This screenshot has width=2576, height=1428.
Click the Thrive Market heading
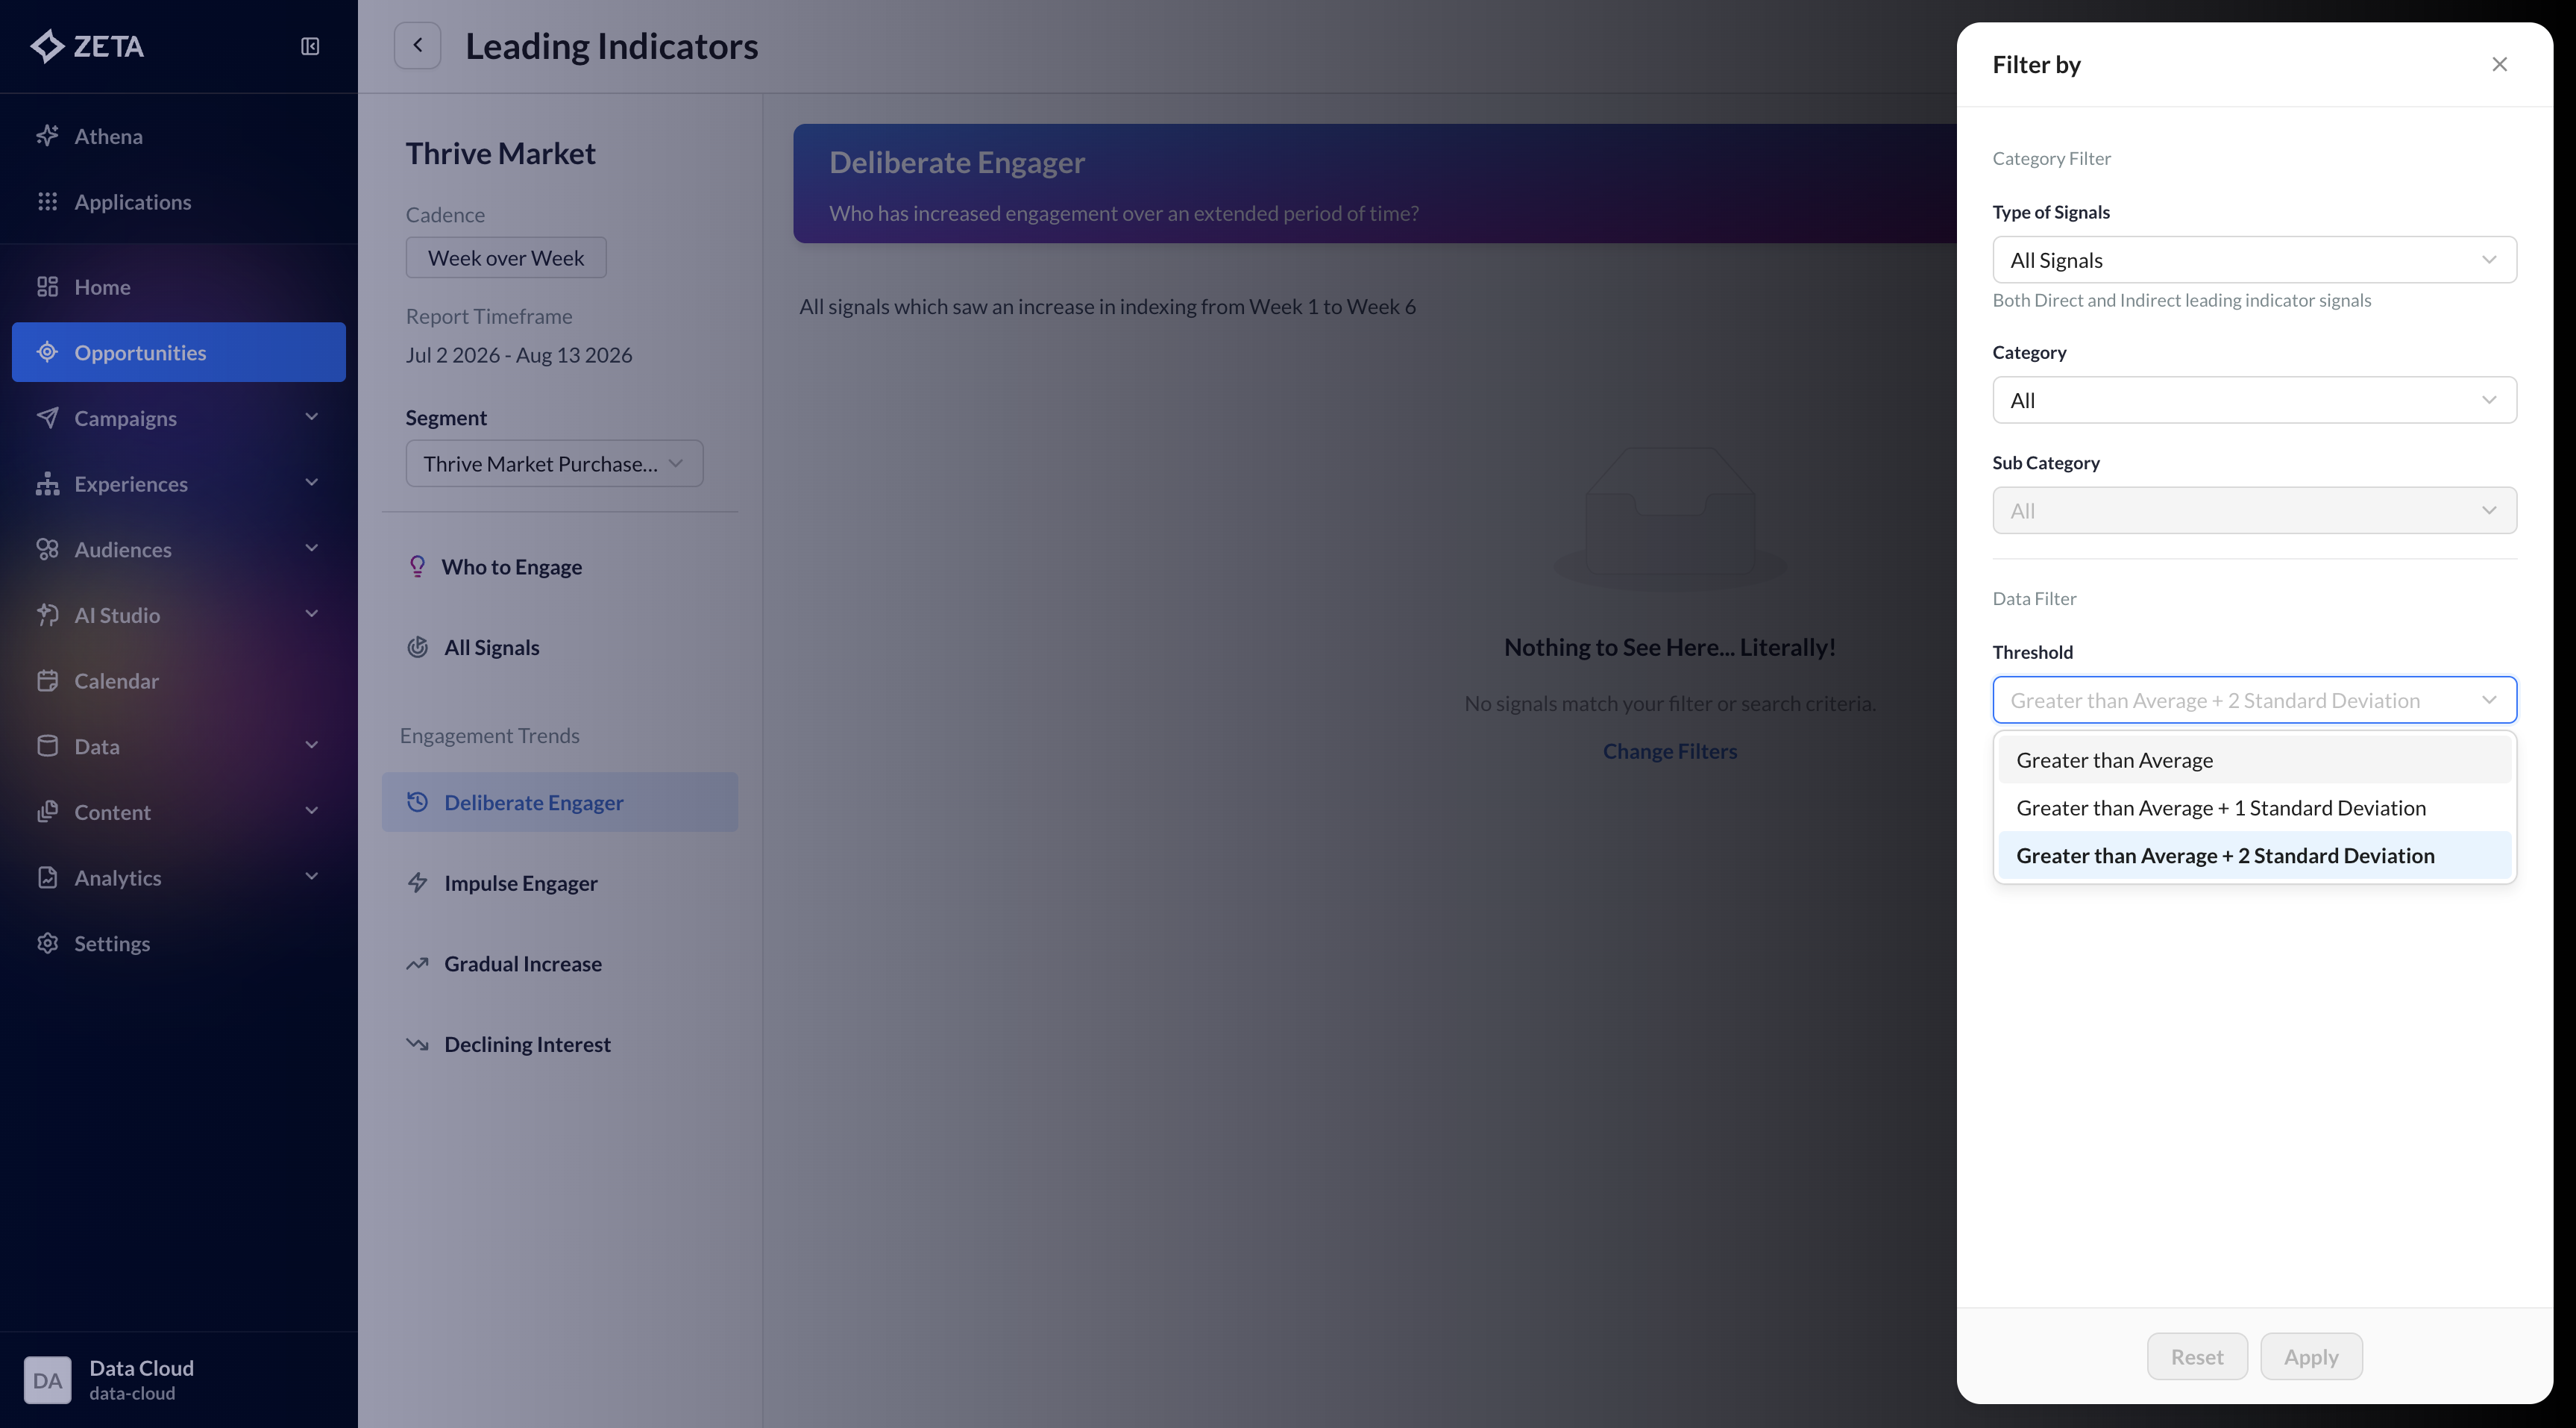pos(500,153)
